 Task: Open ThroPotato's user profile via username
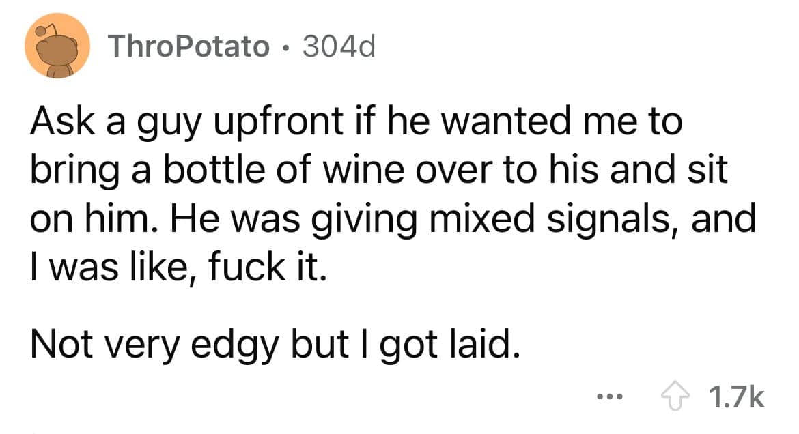[x=189, y=46]
